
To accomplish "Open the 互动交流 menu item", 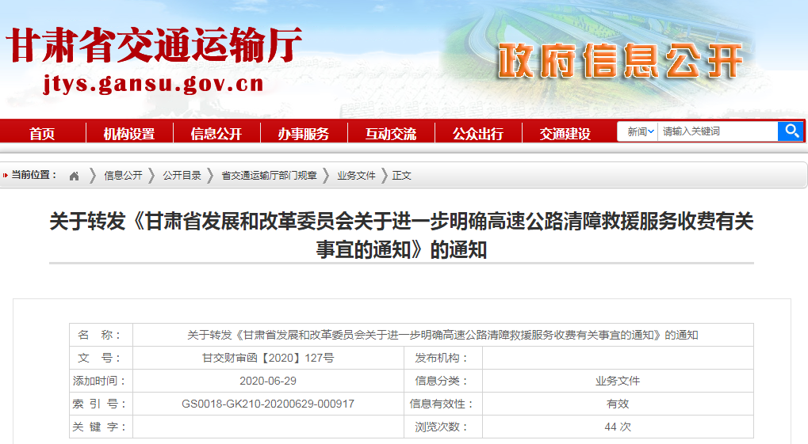I will pos(391,134).
